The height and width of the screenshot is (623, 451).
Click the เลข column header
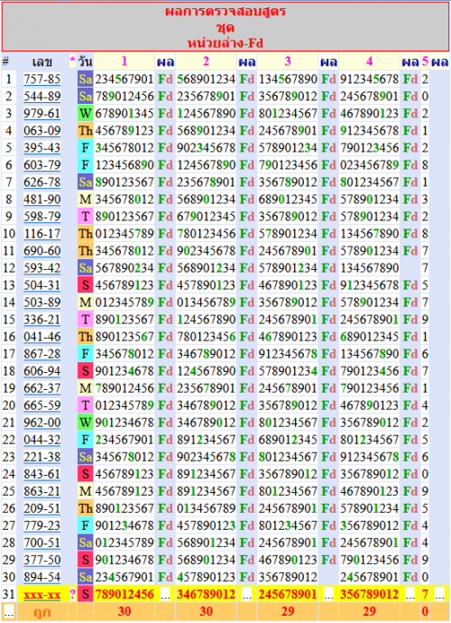[41, 61]
